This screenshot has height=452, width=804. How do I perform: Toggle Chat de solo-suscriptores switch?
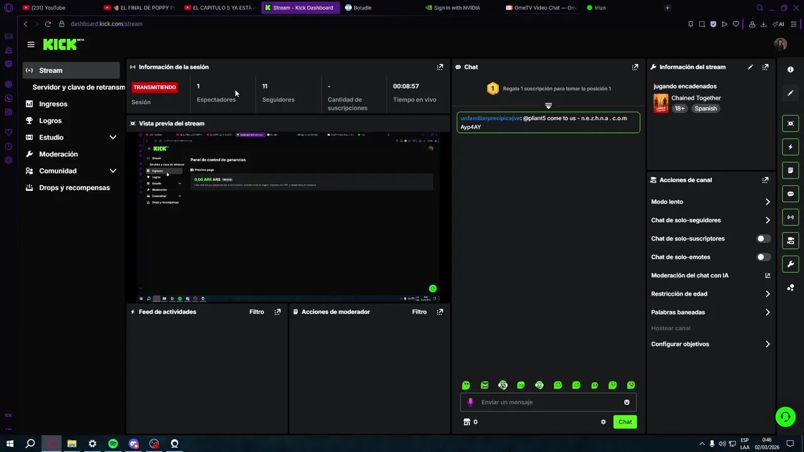point(763,239)
